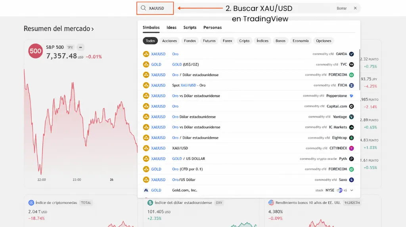Viewport: 406px width, 227px height.
Task: Click gold icon of GOLD TVC row
Action: pyautogui.click(x=146, y=64)
